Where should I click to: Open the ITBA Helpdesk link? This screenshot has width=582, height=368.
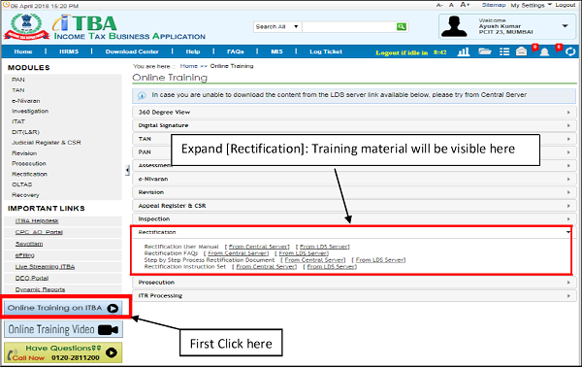[37, 221]
